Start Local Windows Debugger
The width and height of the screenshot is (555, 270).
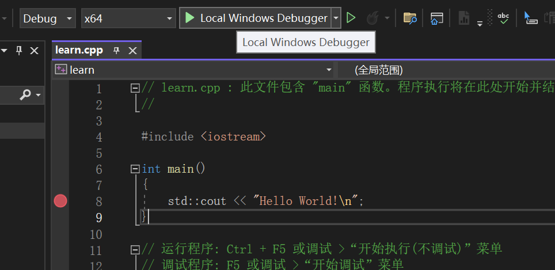click(256, 18)
